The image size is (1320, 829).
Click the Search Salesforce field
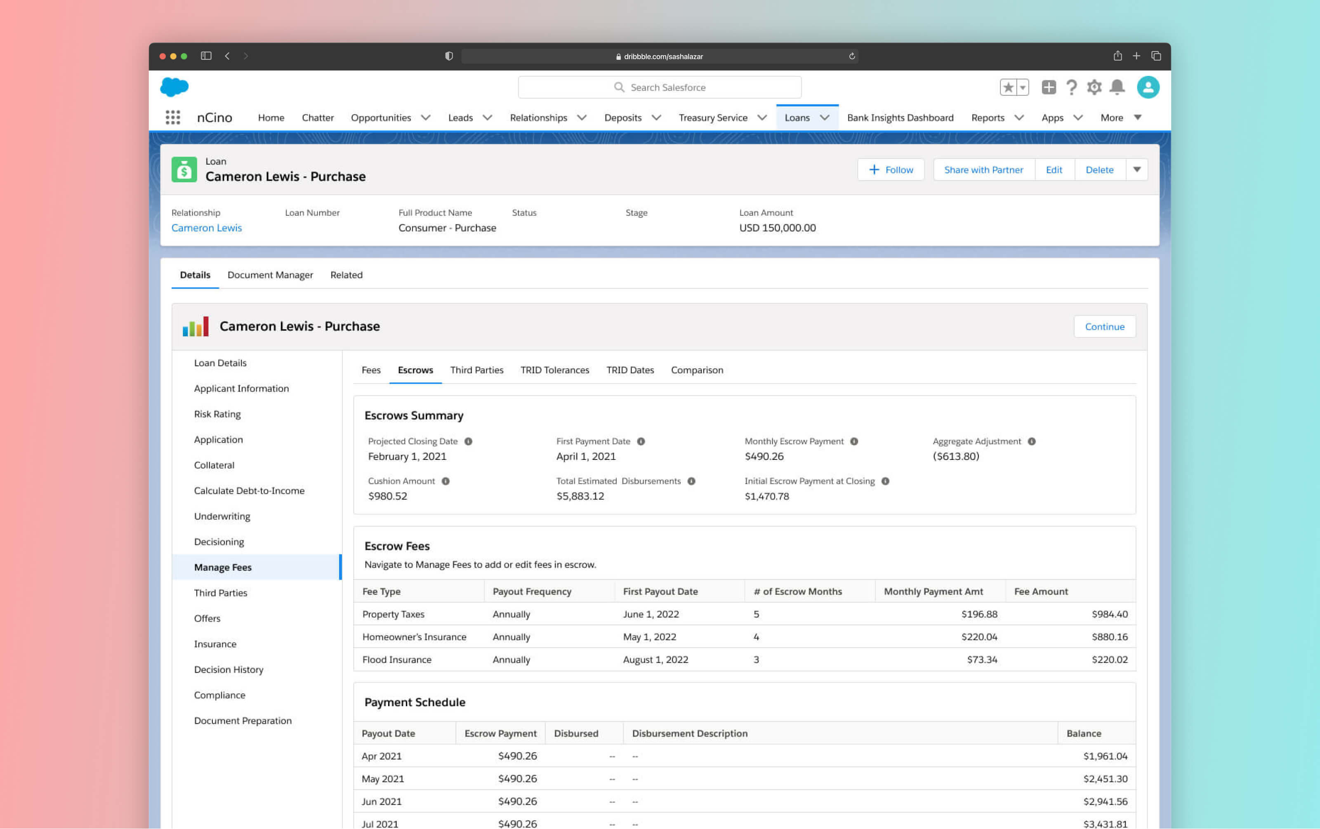(x=660, y=87)
